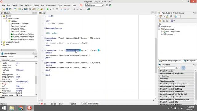Switch to the Data Explorer tab

pos(190,61)
